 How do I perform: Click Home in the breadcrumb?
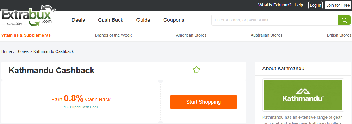point(7,51)
